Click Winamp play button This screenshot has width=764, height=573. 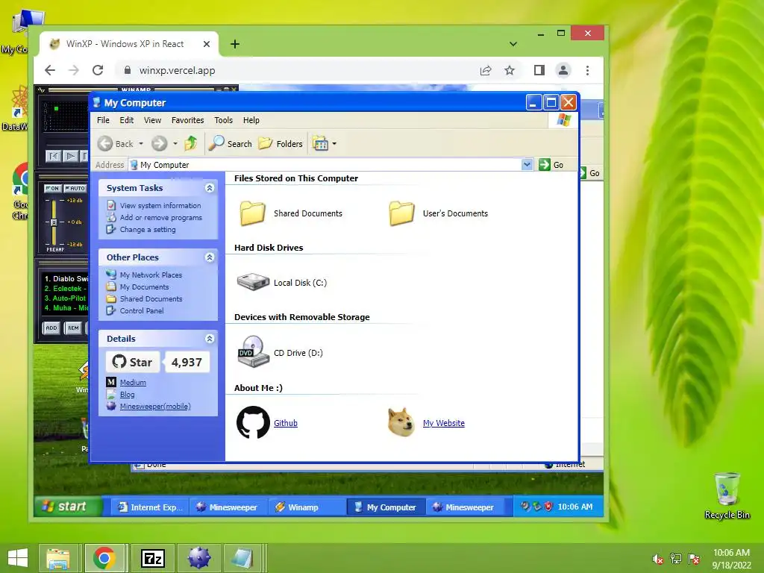pyautogui.click(x=70, y=157)
